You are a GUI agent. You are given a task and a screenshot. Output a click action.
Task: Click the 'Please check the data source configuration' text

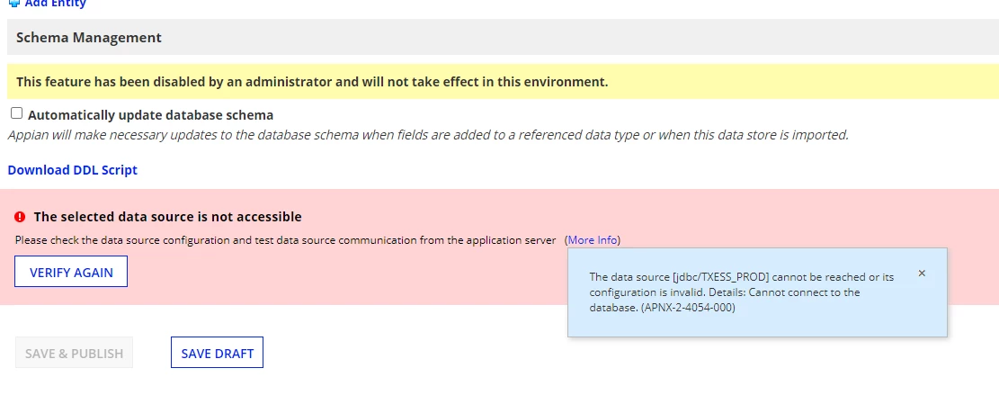(285, 240)
